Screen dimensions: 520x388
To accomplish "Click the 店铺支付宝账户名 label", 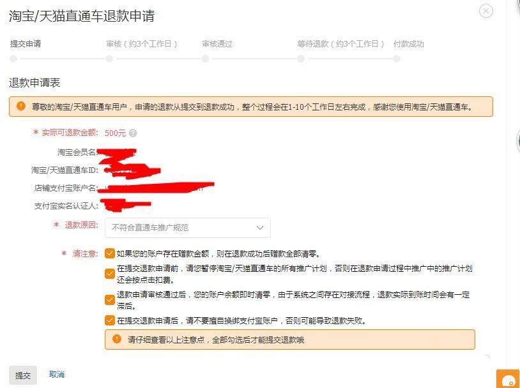I will tap(66, 188).
